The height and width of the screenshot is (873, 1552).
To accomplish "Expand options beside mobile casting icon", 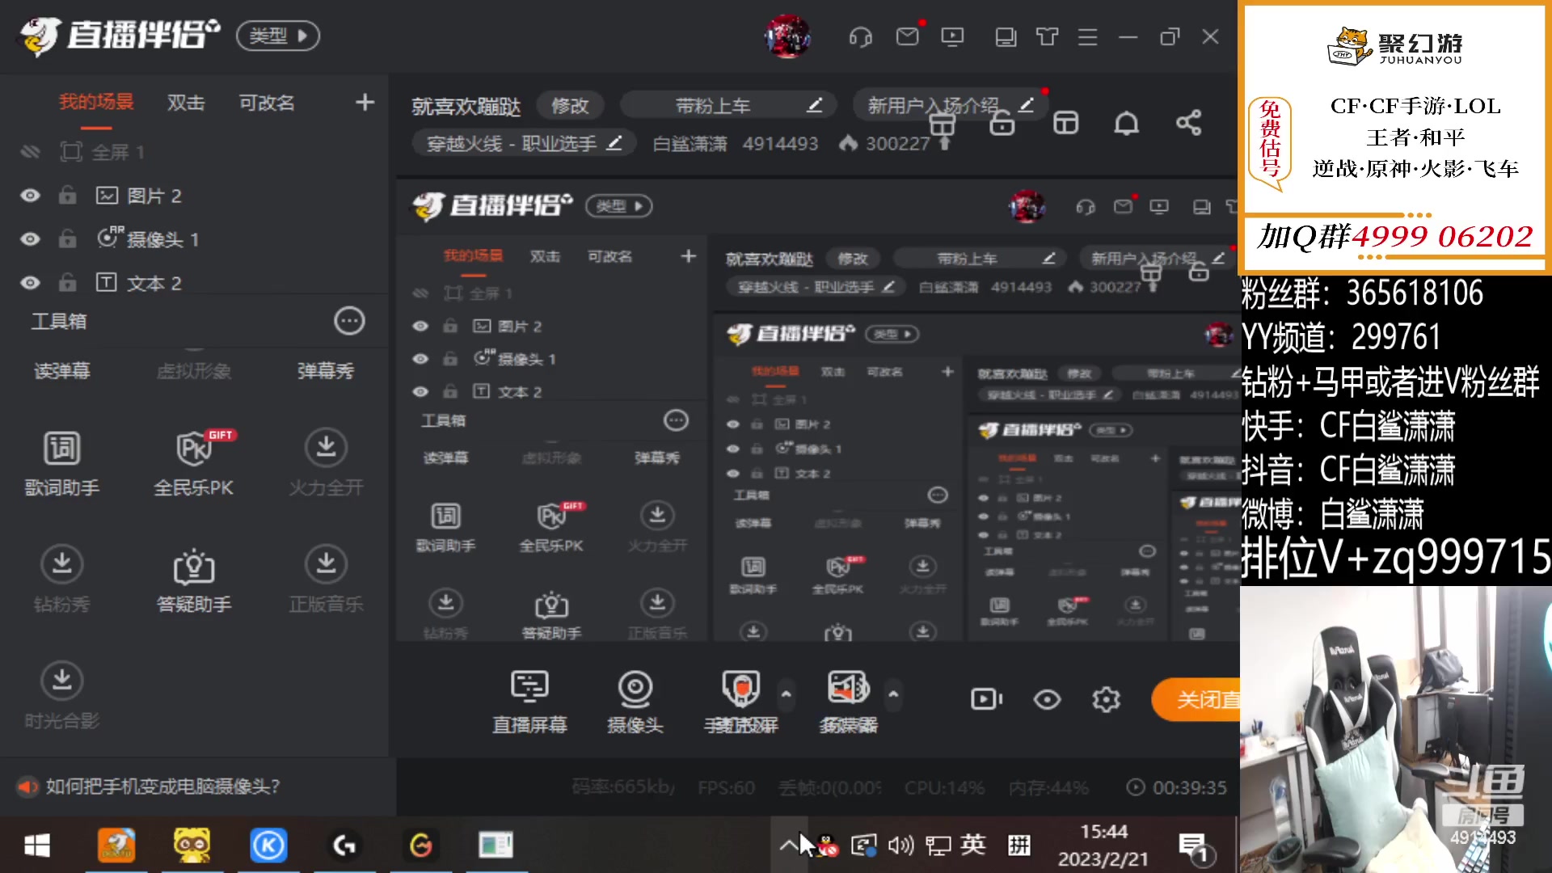I will point(786,694).
